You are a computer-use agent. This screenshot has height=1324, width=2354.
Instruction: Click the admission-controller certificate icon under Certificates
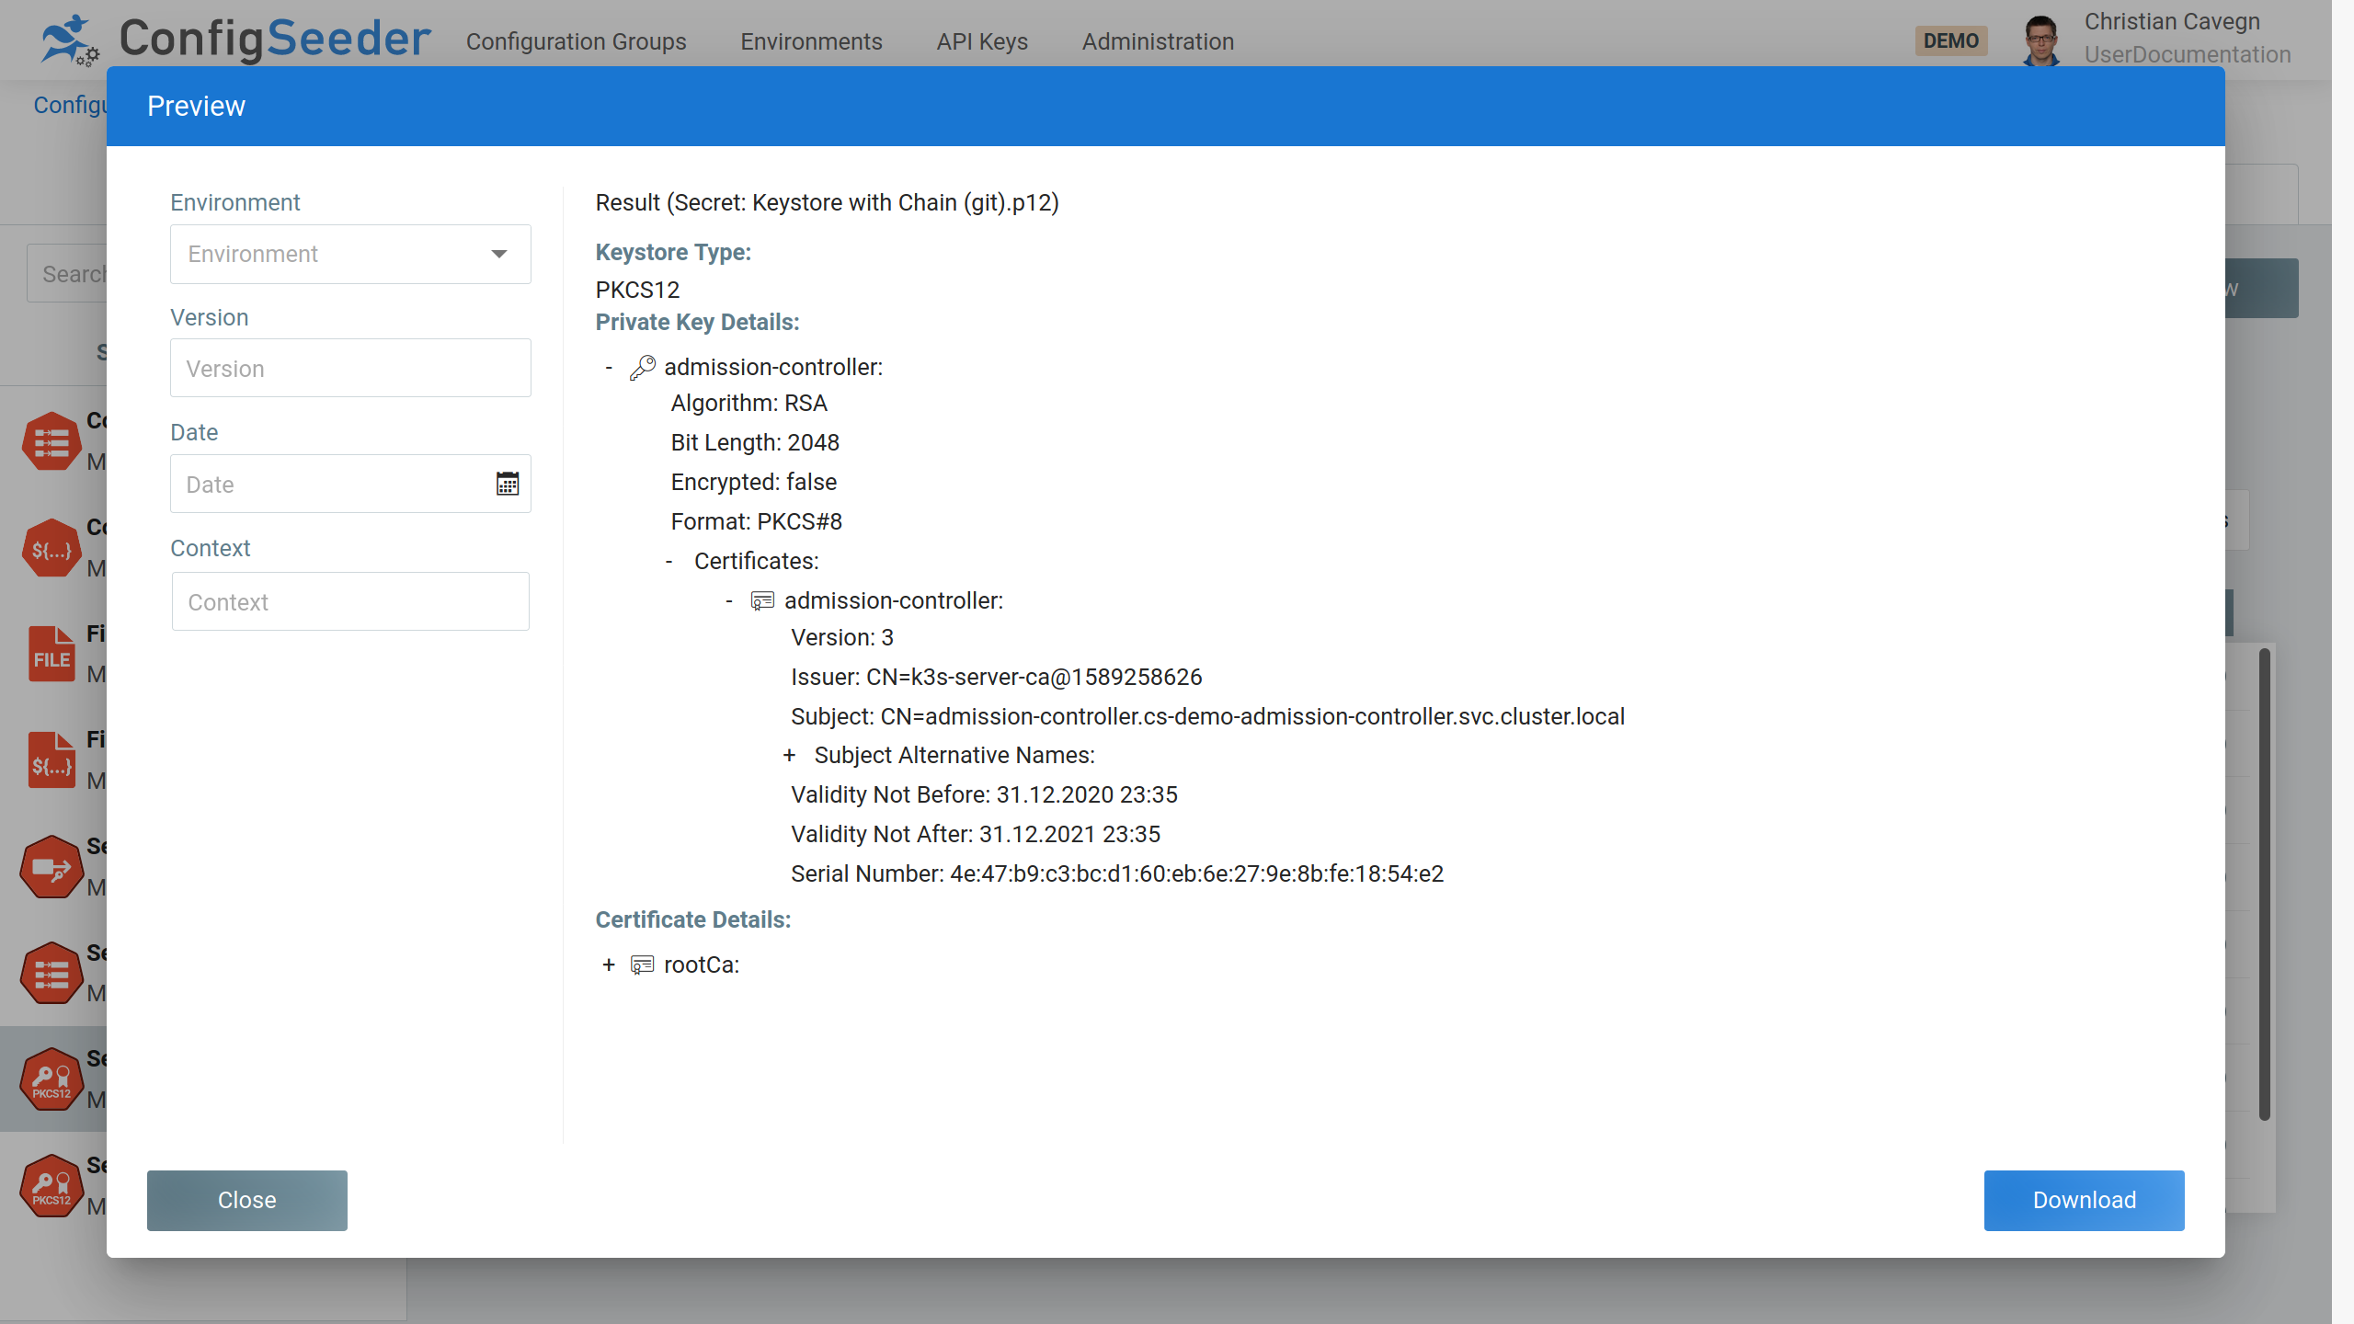tap(762, 601)
